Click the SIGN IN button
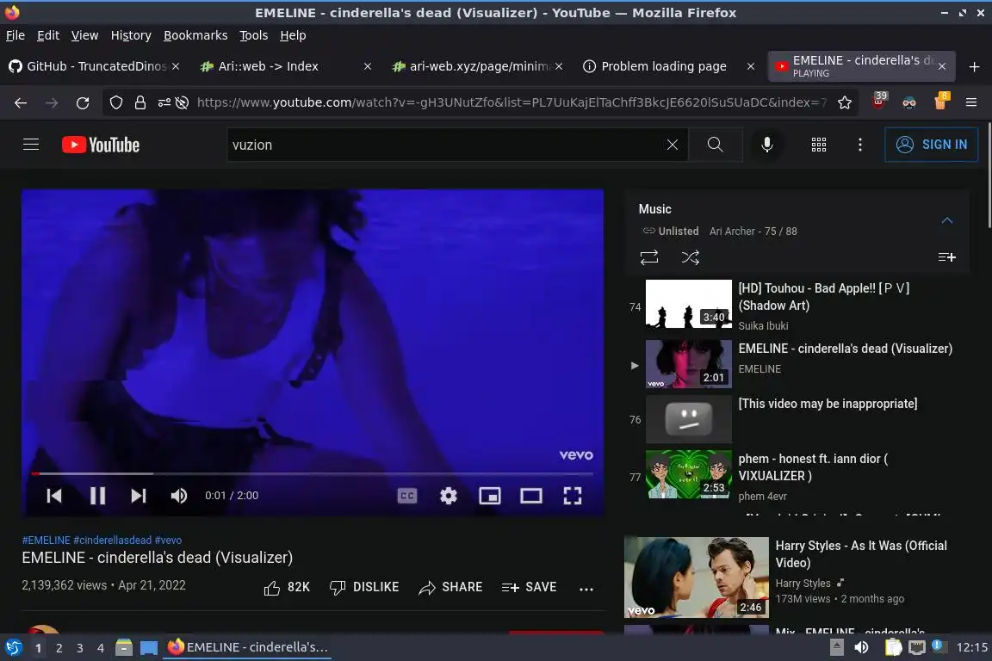Screen dimensions: 992x661 (x=931, y=145)
